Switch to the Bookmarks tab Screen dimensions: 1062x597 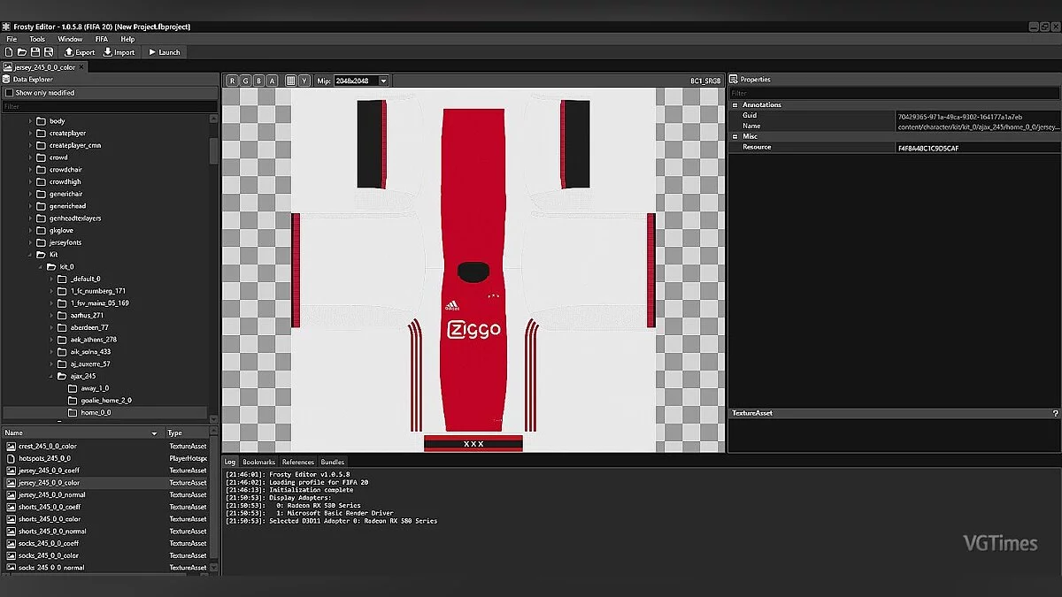259,462
